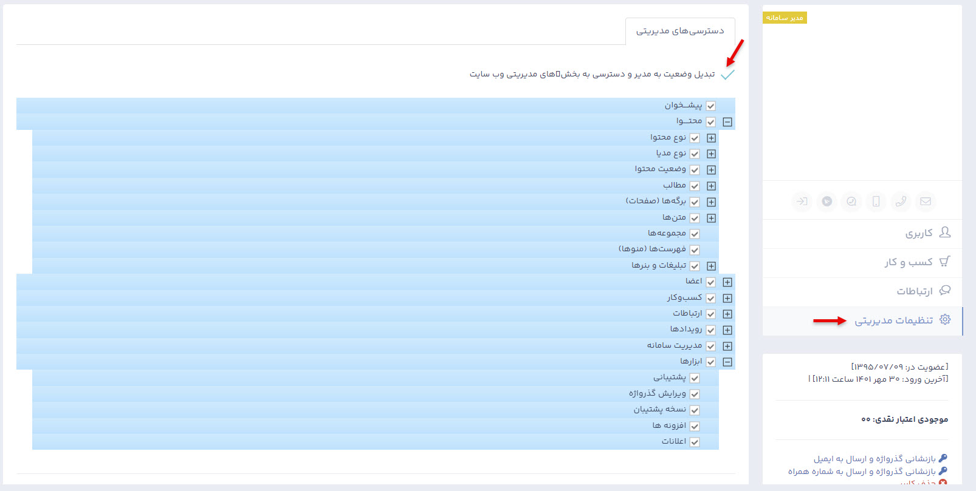Click the key icon next to ارسال به ایمیل
The width and height of the screenshot is (976, 491).
point(943,458)
